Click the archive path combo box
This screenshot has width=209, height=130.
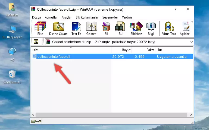click(x=119, y=42)
